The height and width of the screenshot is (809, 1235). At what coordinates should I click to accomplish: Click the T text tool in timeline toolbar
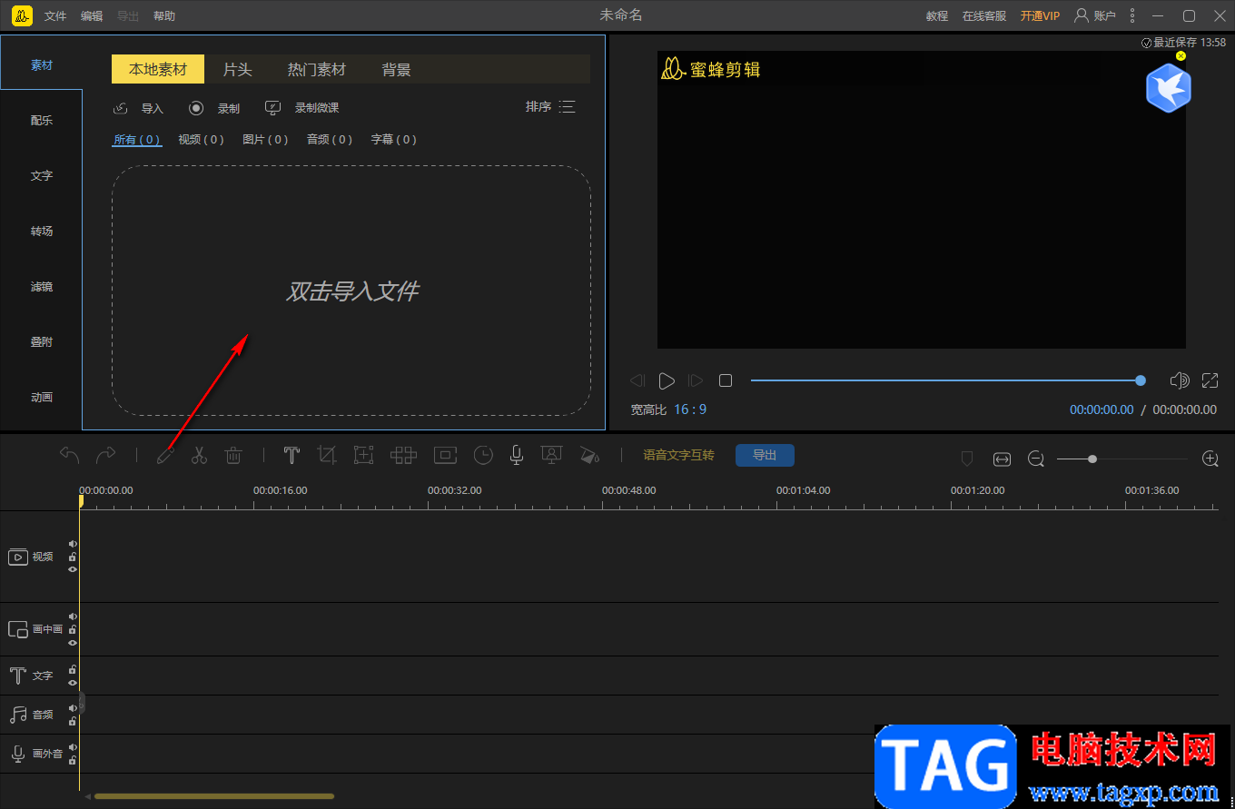tap(291, 455)
